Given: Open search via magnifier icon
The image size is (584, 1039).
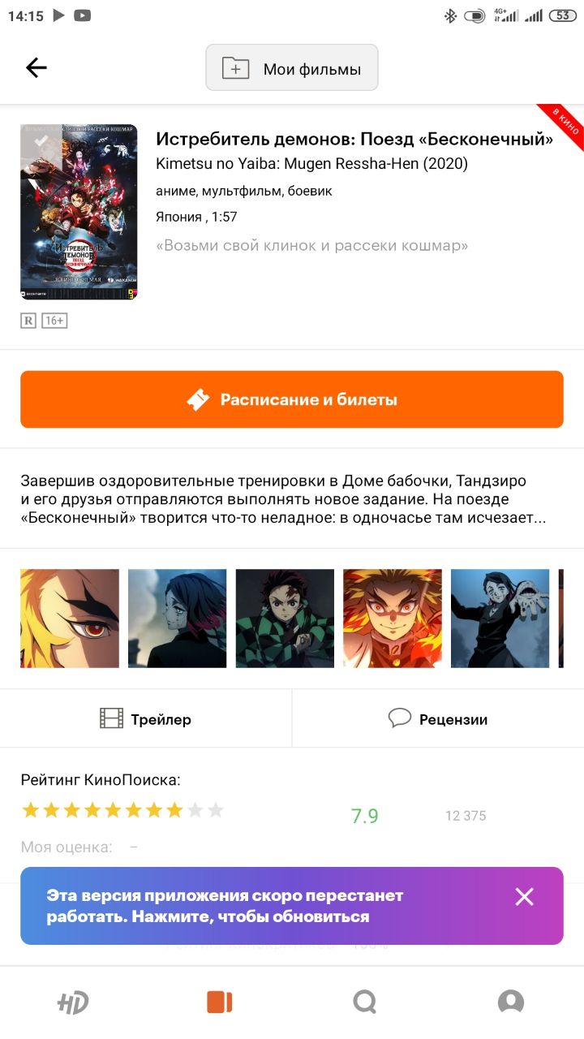Looking at the screenshot, I should point(365,1002).
